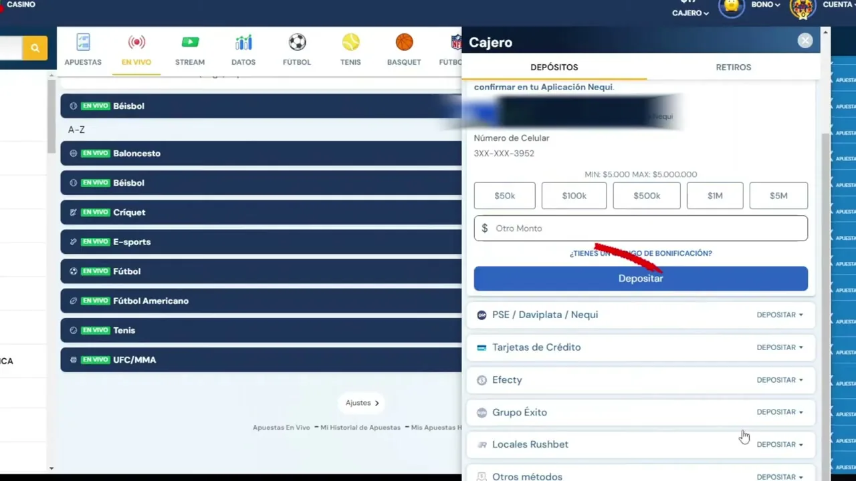The image size is (856, 481).
Task: Click the Efecty payment method icon
Action: [x=481, y=380]
